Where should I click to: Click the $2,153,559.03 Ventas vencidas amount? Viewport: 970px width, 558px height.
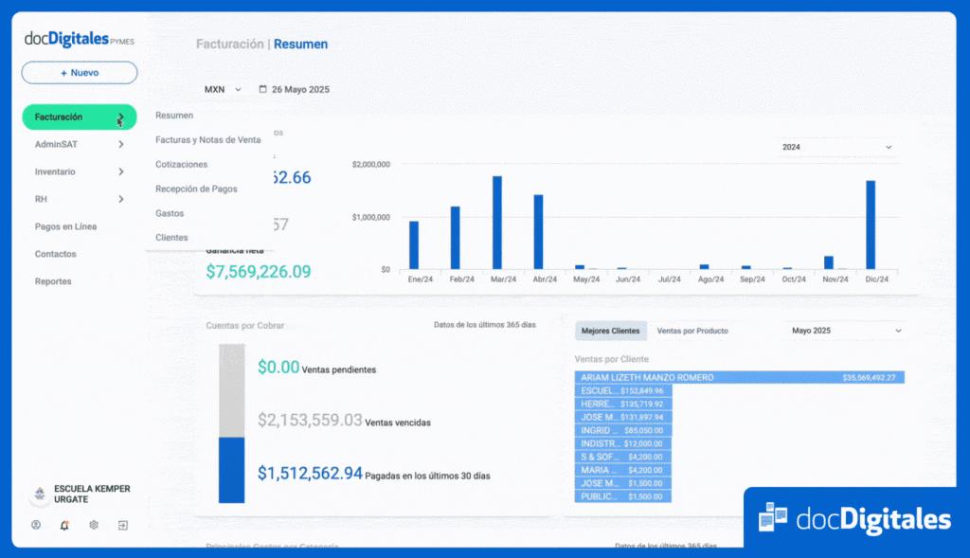(x=310, y=421)
